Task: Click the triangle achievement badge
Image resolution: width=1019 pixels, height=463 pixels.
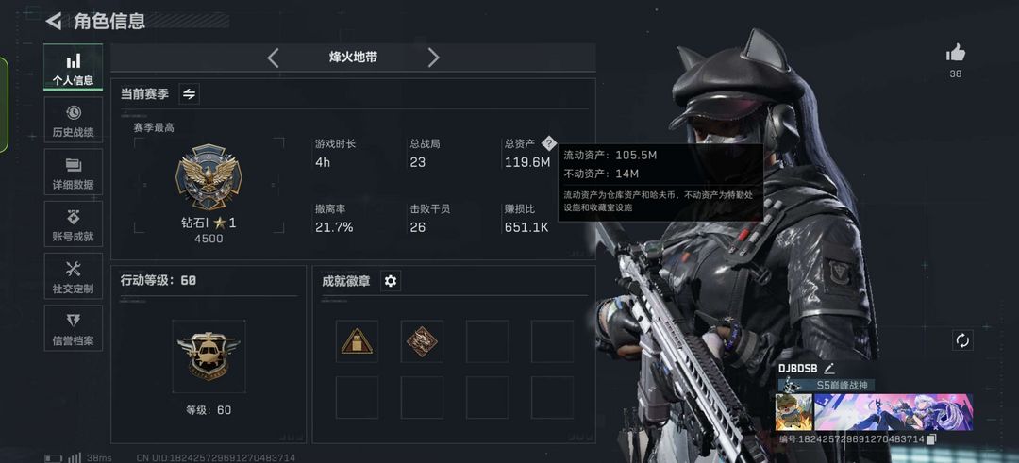Action: coord(357,341)
